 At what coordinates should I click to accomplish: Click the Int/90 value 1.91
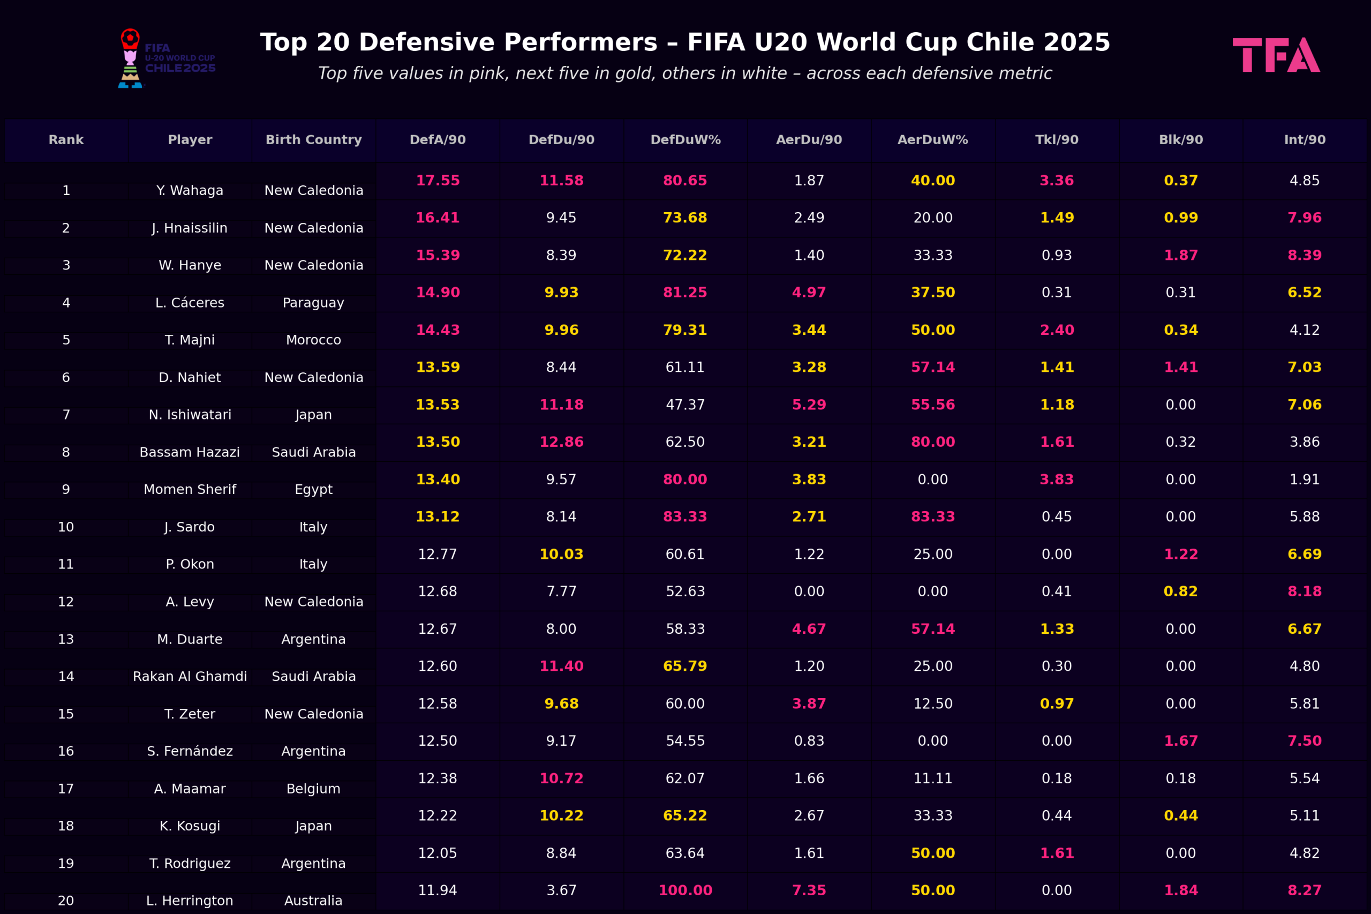1305,480
